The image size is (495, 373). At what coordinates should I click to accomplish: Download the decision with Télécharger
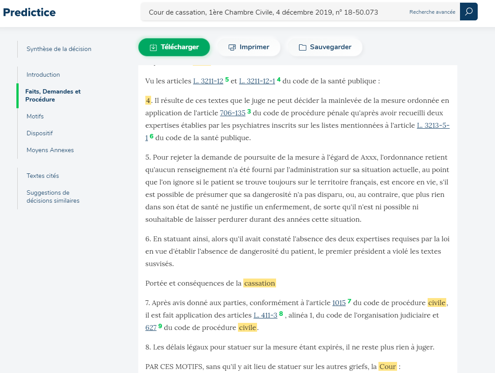click(174, 47)
